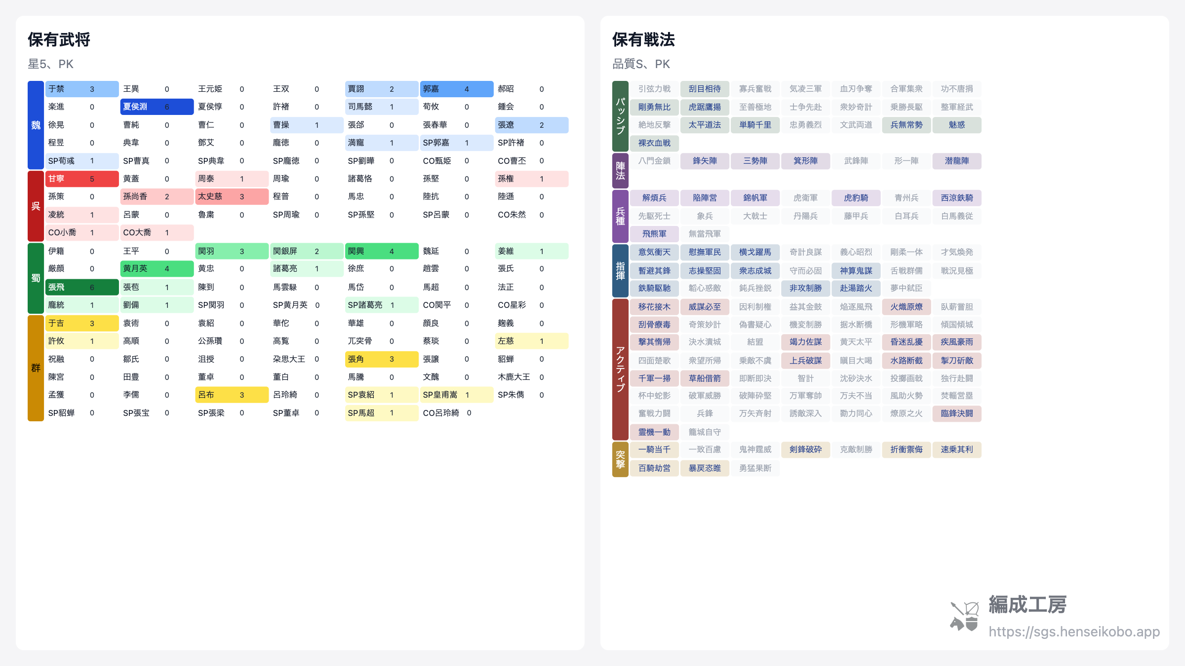This screenshot has height=666, width=1185.
Task: Switch to the 保有戦法 section
Action: [x=643, y=40]
